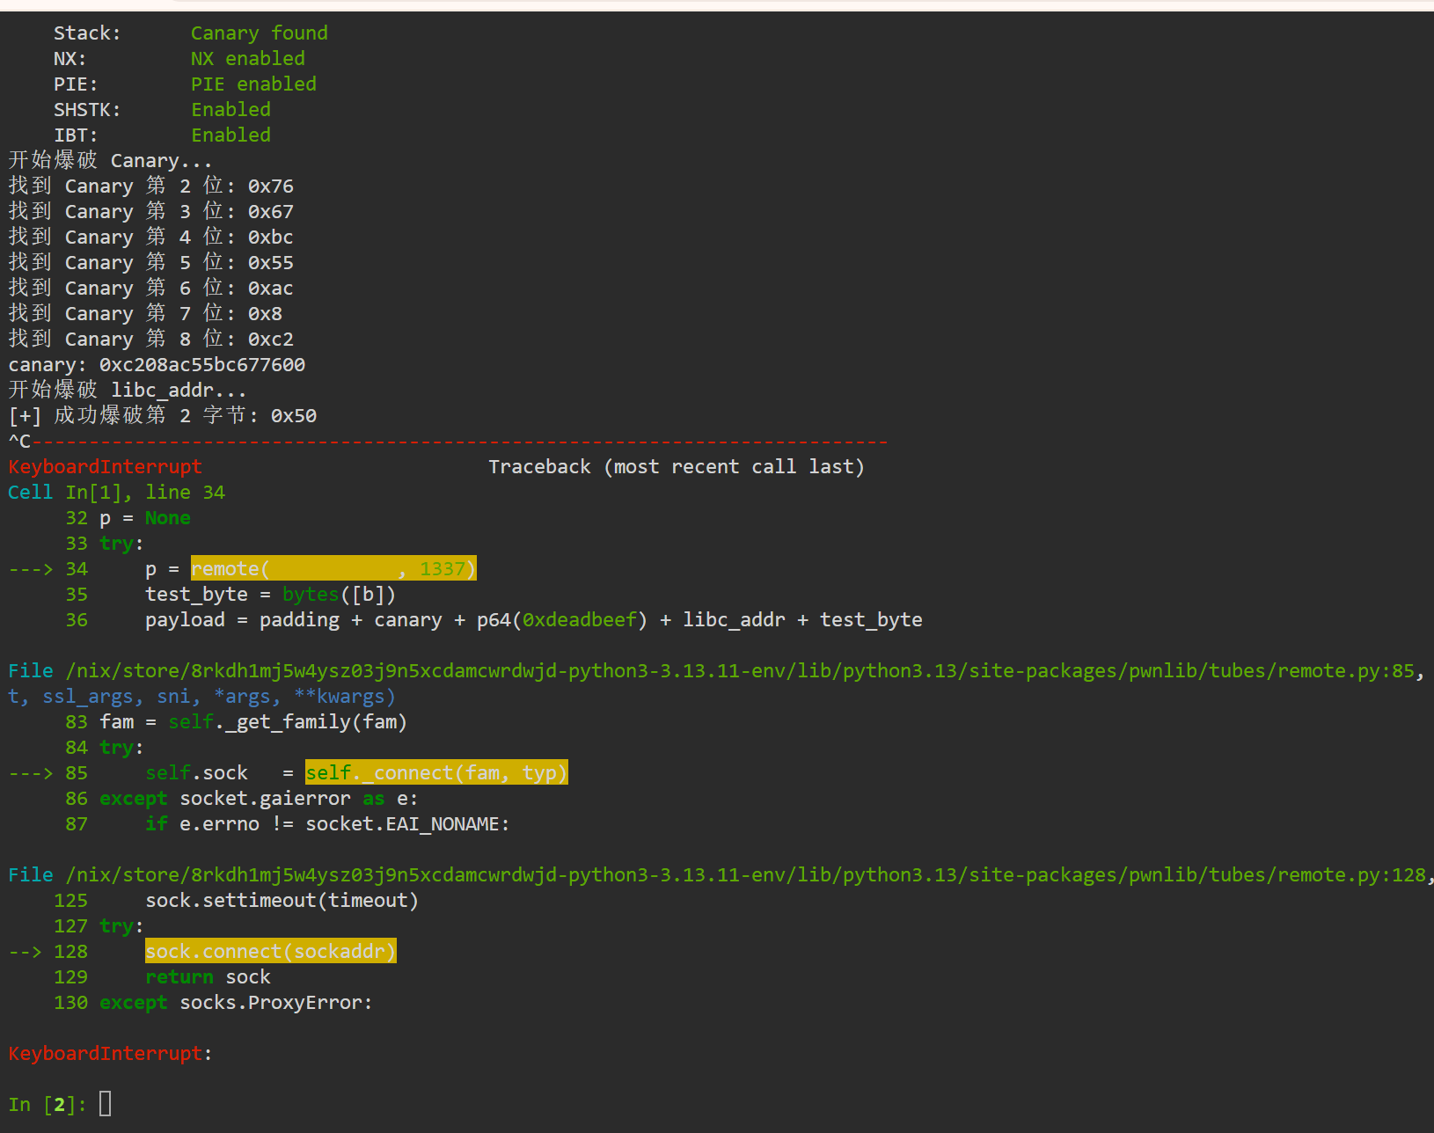Click the IPython input prompt In [2]

pos(48,1105)
